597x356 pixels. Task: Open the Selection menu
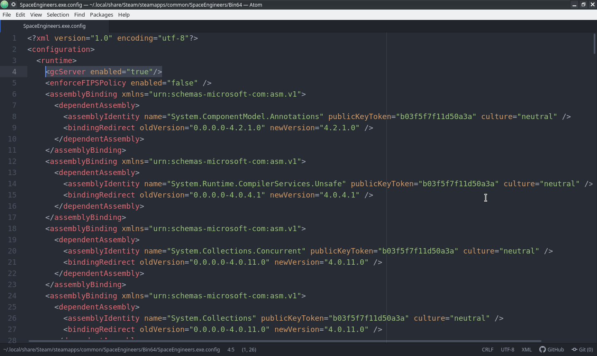58,15
